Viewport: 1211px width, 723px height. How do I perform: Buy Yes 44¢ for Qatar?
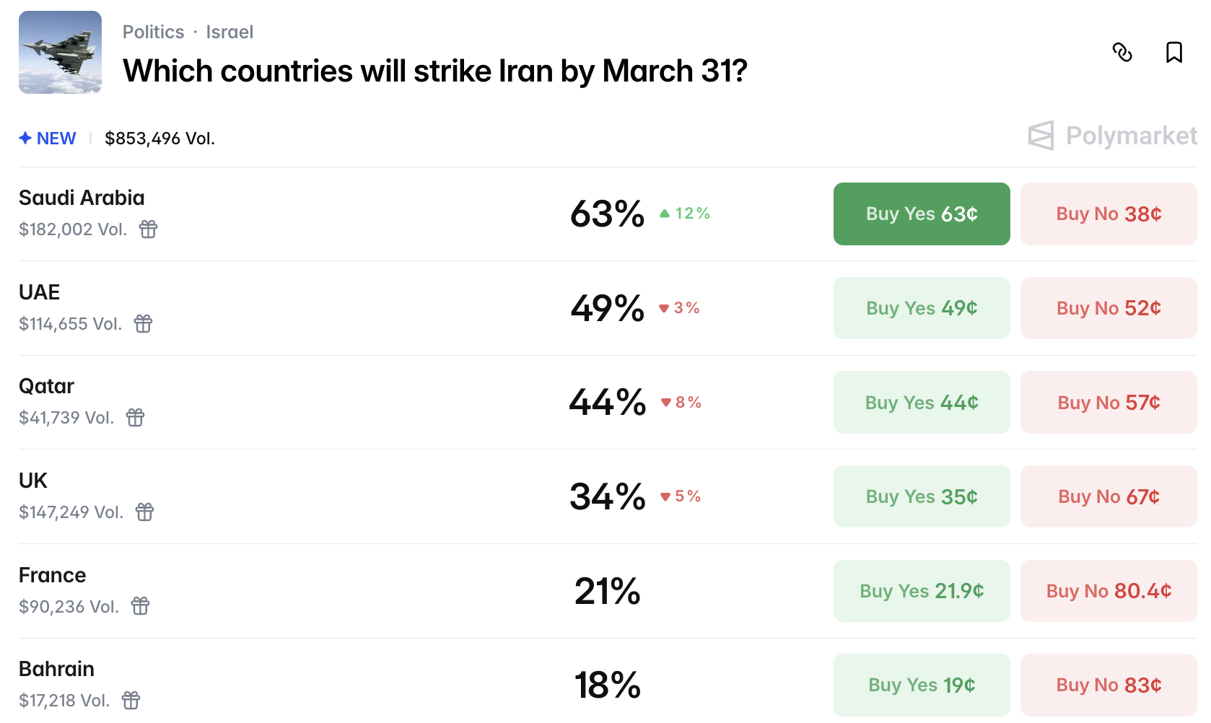tap(922, 403)
